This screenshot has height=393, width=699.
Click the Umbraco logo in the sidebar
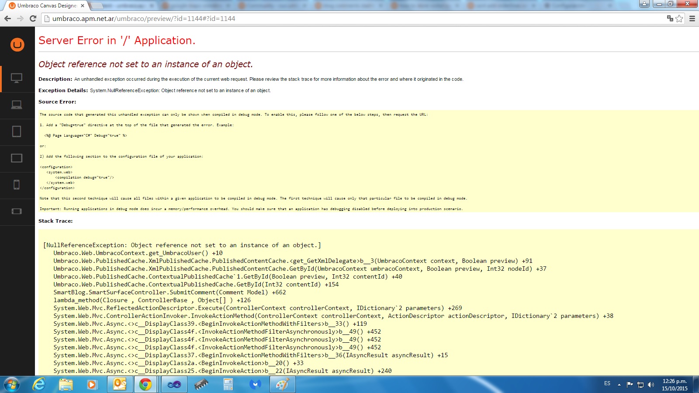tap(17, 45)
